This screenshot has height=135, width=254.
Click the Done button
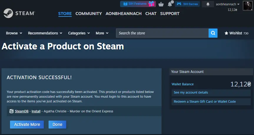(x=57, y=124)
